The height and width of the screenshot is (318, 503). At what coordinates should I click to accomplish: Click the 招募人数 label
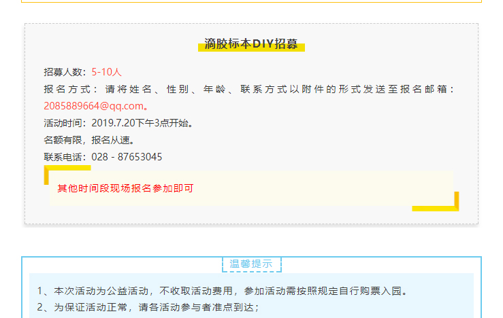(x=64, y=71)
